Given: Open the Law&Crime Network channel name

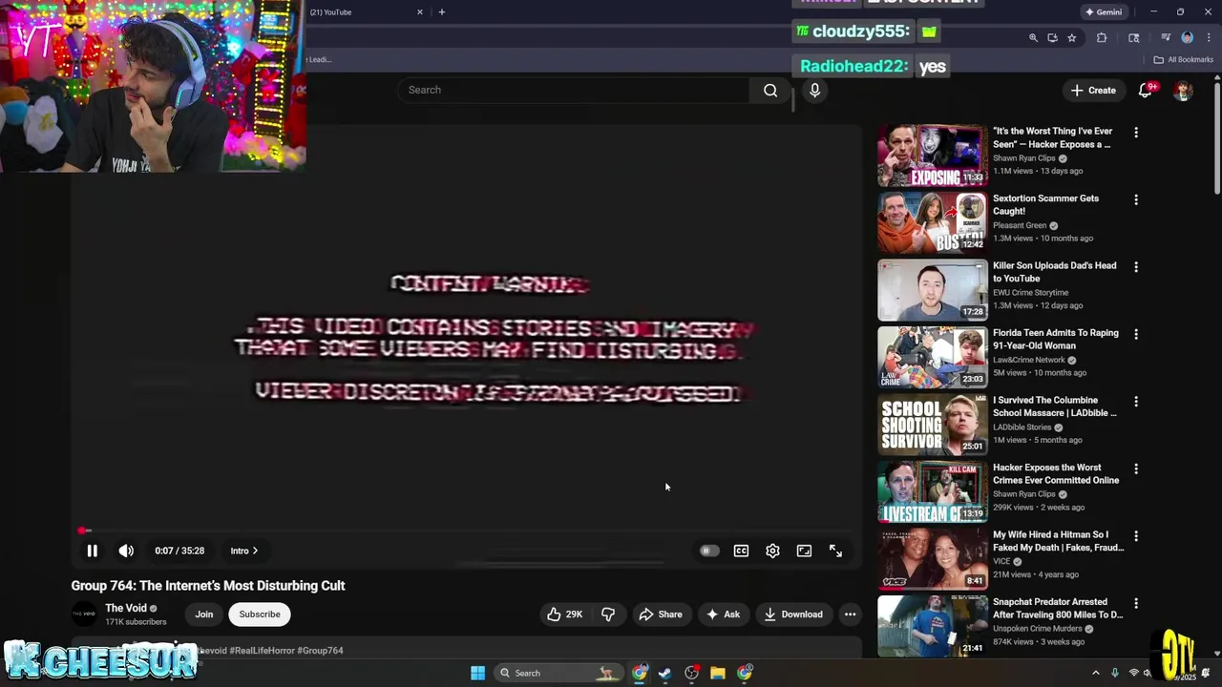Looking at the screenshot, I should click(1028, 360).
